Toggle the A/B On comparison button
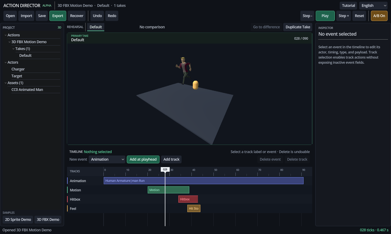Screen dimensions: 391x234 379,16
